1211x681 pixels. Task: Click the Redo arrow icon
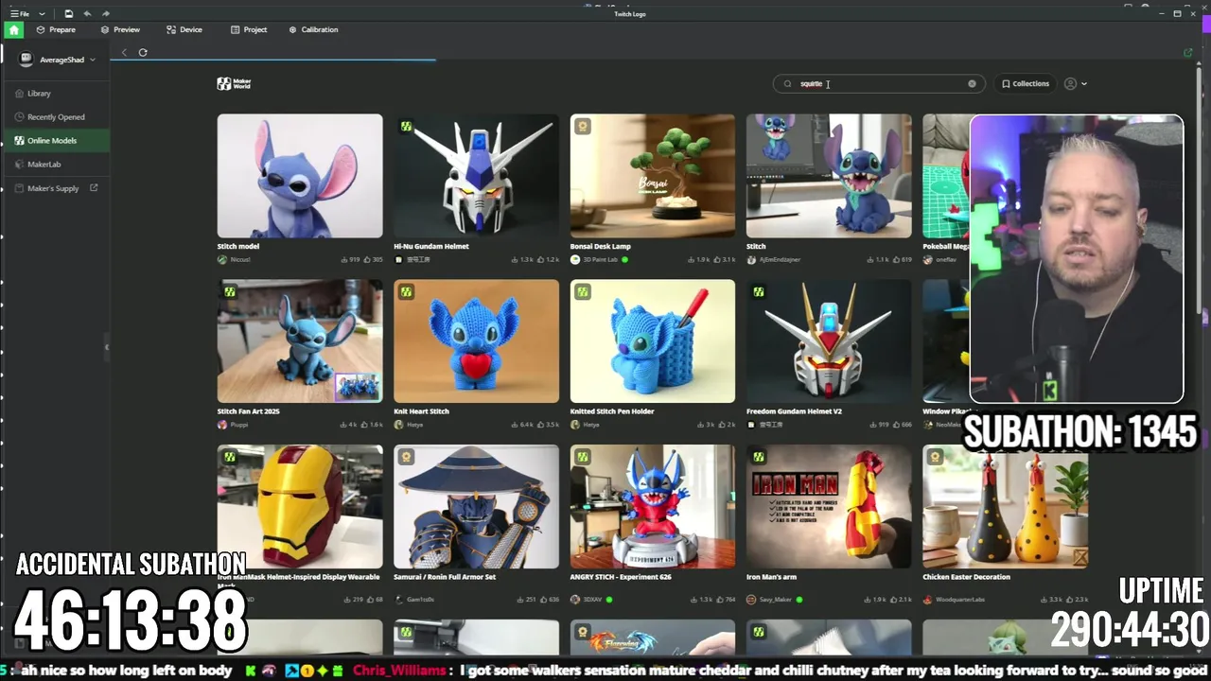tap(105, 14)
